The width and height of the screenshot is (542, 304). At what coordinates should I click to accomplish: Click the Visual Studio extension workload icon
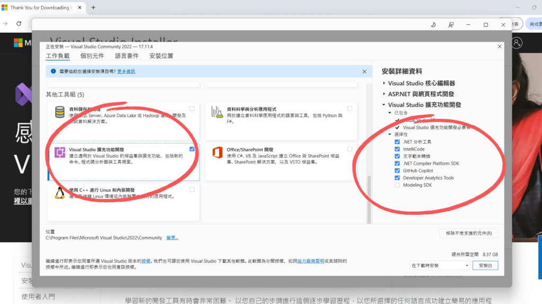(x=60, y=152)
